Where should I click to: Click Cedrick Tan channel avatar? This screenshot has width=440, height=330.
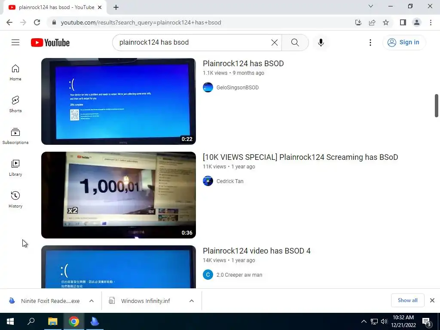pyautogui.click(x=208, y=181)
